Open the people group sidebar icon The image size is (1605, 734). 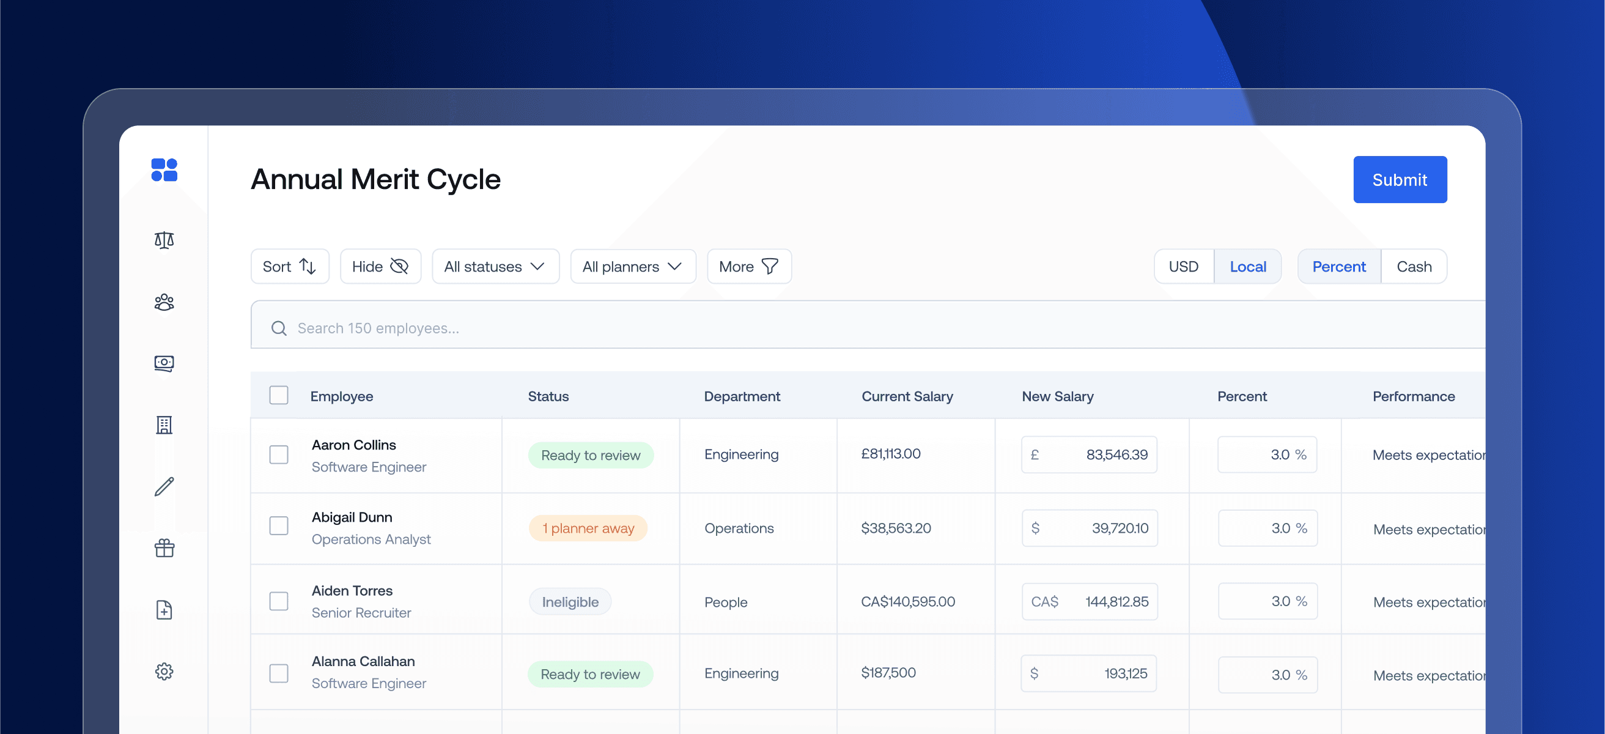pos(164,302)
